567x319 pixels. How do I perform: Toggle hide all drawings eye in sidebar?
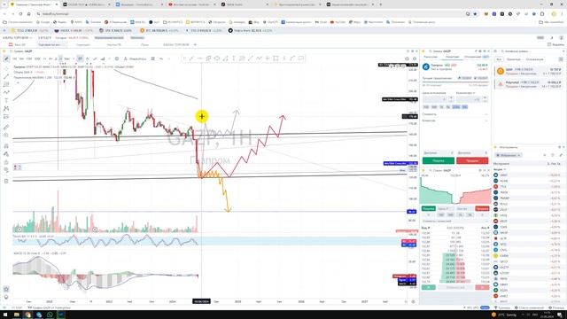tap(6, 170)
